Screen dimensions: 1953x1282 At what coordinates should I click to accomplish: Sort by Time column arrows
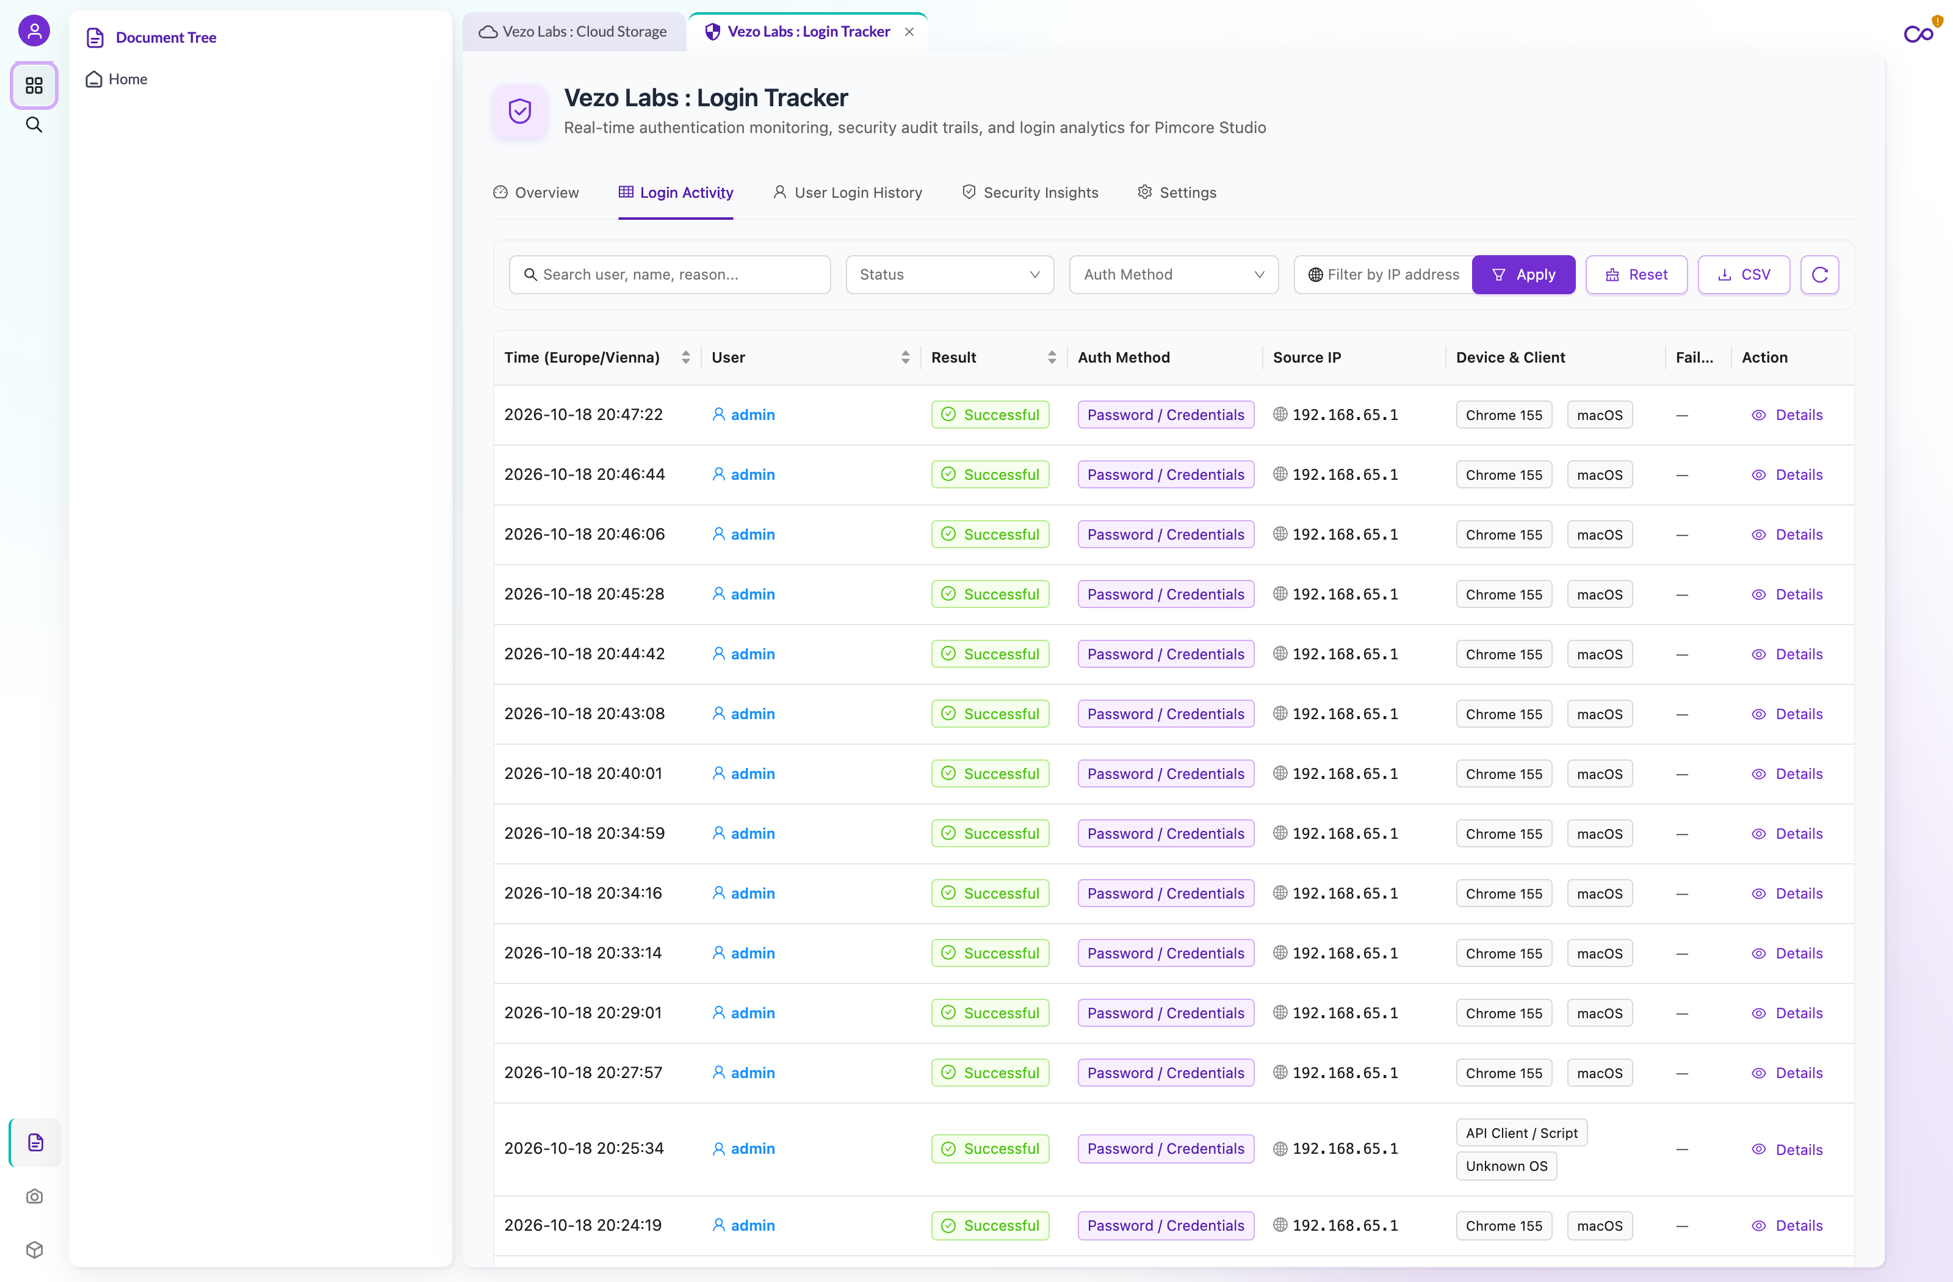(x=686, y=357)
